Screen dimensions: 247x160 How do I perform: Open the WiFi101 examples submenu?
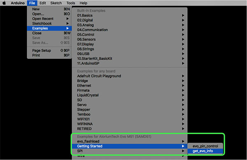(x=130, y=119)
